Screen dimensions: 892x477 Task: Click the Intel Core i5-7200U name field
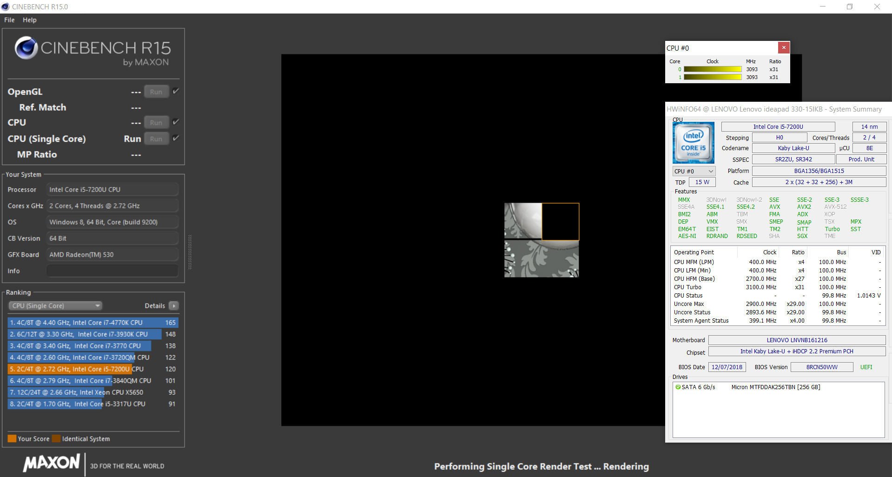click(778, 126)
